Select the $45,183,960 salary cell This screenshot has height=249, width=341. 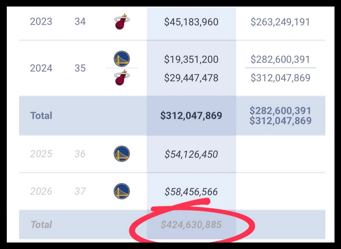[191, 22]
